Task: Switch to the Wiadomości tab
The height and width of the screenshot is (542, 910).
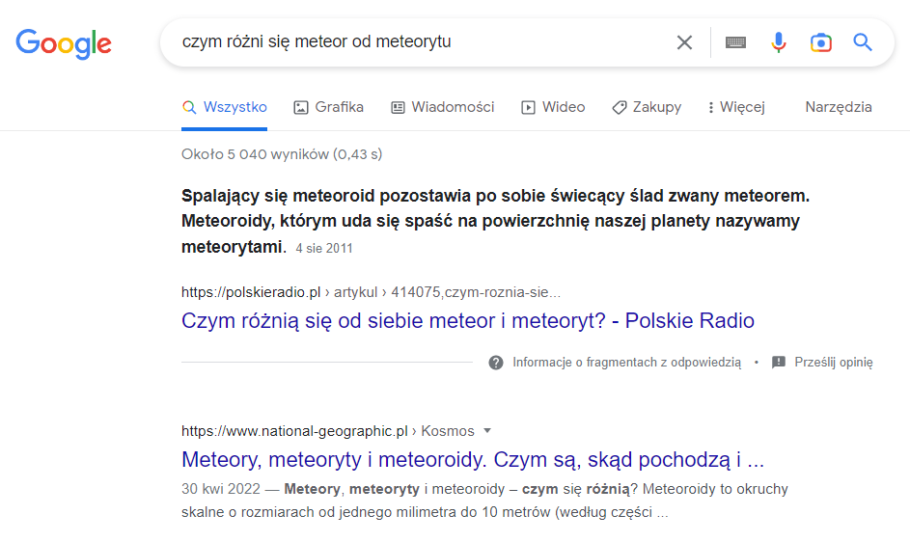Action: 442,107
